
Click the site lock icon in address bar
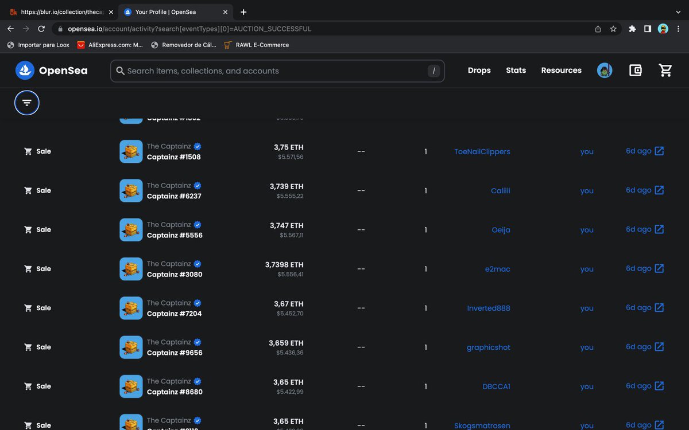(x=60, y=29)
